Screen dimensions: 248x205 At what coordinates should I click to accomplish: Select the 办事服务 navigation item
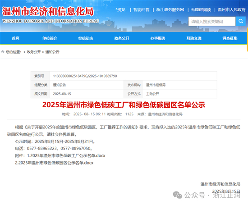(158, 38)
